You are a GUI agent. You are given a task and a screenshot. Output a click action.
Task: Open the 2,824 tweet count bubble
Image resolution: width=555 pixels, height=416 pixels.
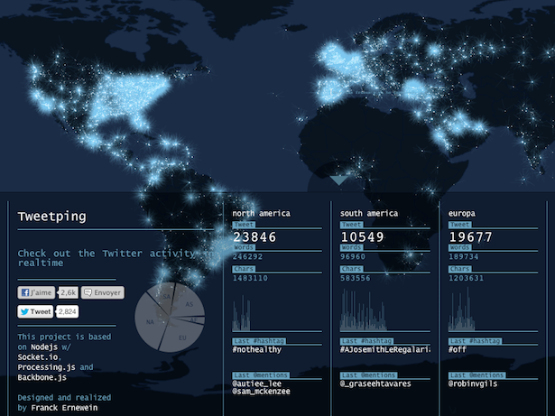[68, 312]
